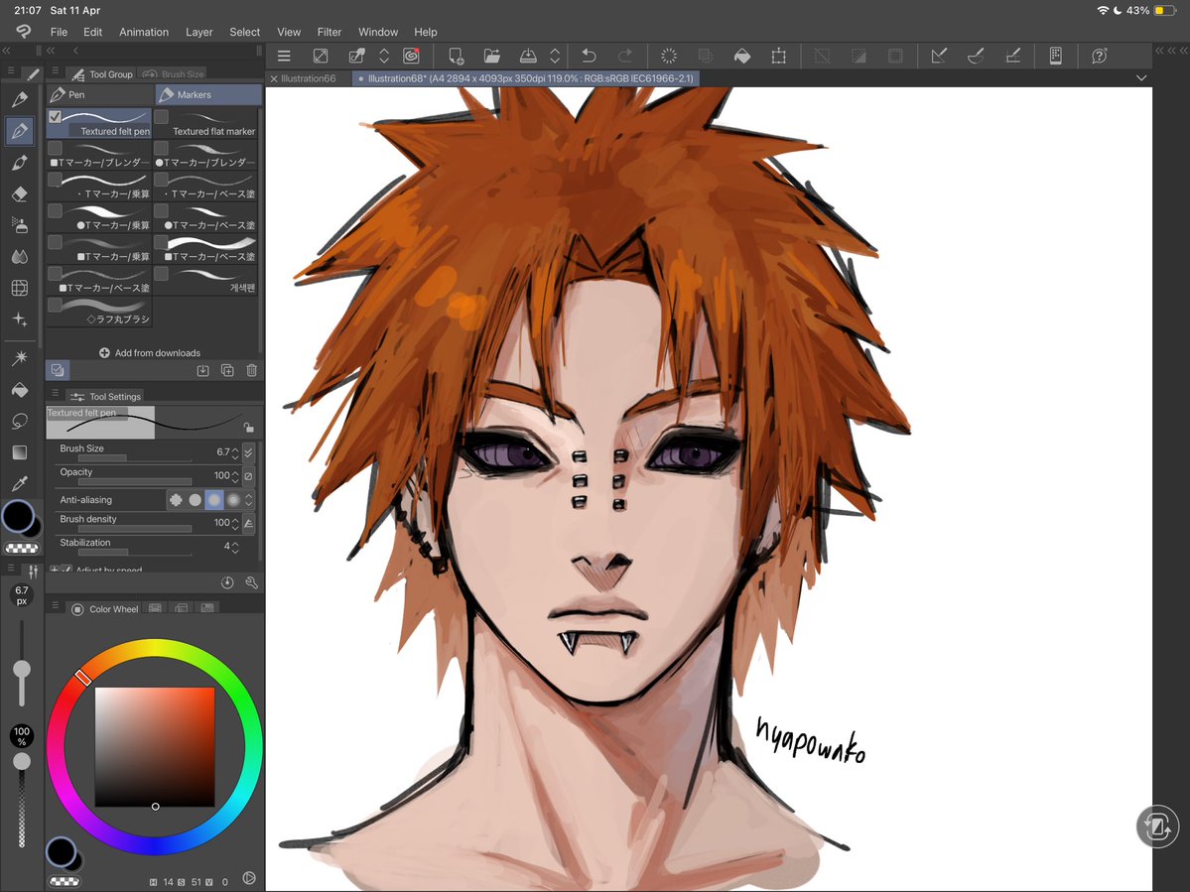Click the rotate canvas button at bottom right
This screenshot has width=1190, height=892.
[1157, 827]
